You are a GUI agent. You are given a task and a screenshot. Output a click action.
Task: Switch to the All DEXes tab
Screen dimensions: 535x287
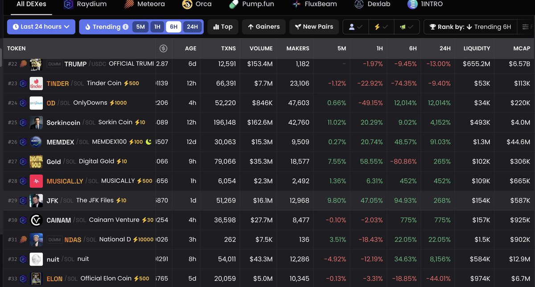click(x=31, y=4)
